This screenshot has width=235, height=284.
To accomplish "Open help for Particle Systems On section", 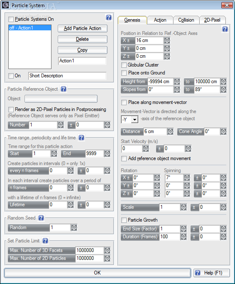I will click(108, 17).
